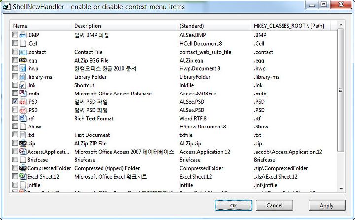Click the scrollbar down arrow
The height and width of the screenshot is (220, 355).
click(341, 189)
